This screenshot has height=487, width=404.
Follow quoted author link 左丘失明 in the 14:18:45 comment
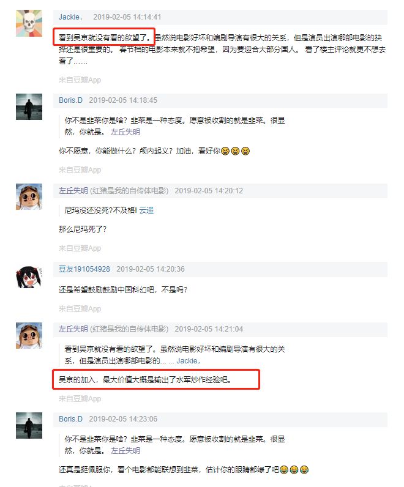(125, 132)
